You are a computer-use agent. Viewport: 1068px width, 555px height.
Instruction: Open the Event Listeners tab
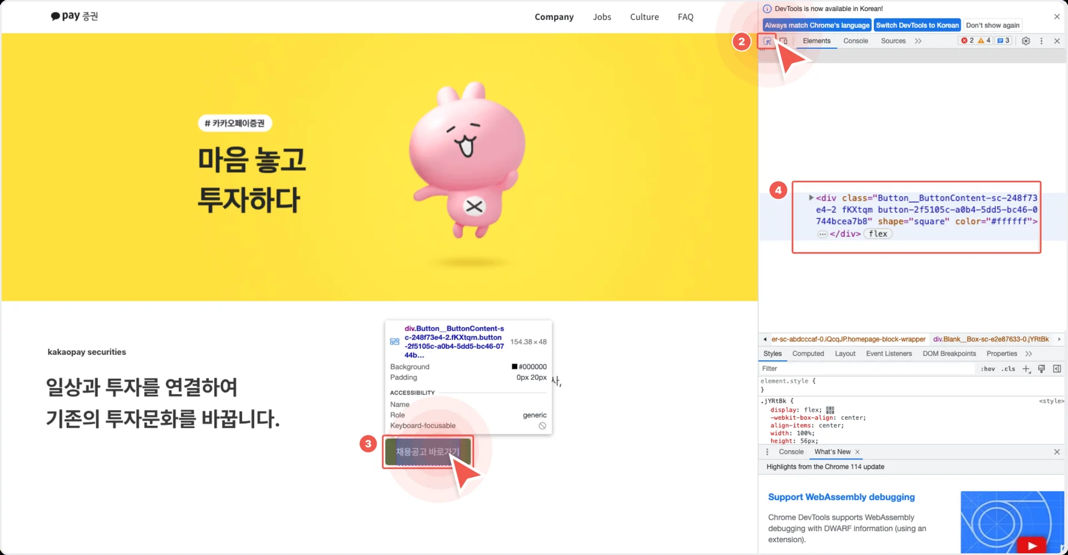(889, 354)
